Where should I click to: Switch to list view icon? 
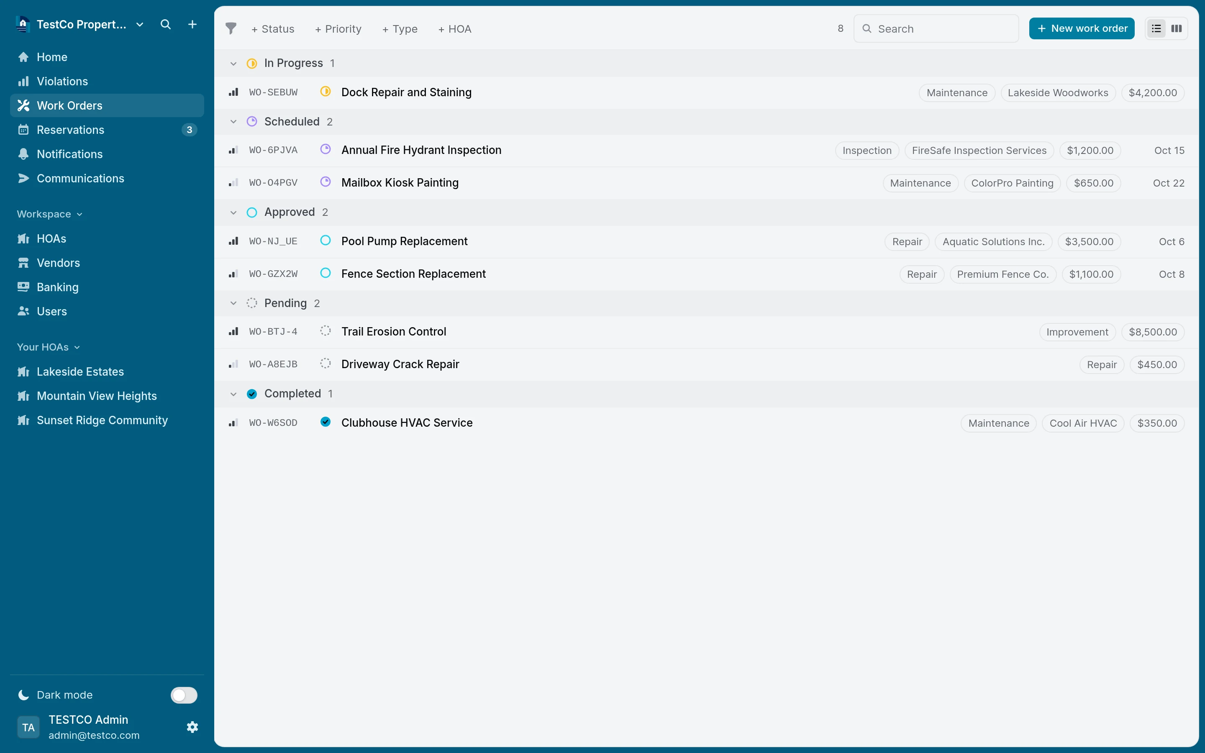[1156, 28]
